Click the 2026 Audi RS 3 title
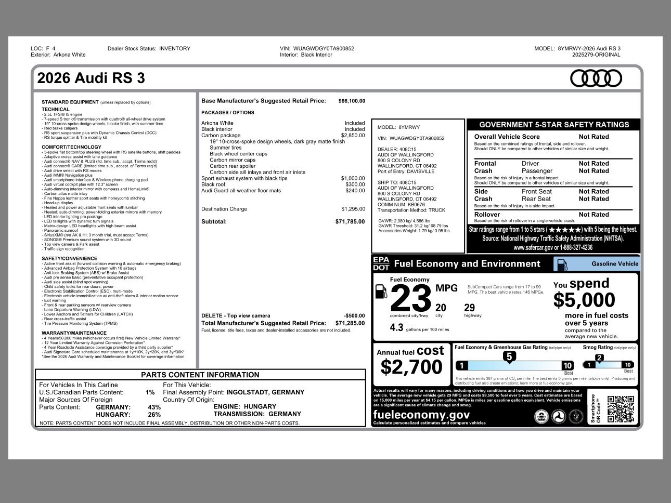This screenshot has width=671, height=503. click(91, 78)
